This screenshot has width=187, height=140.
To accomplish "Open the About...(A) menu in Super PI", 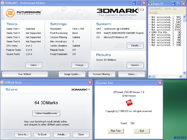I will [170, 8].
